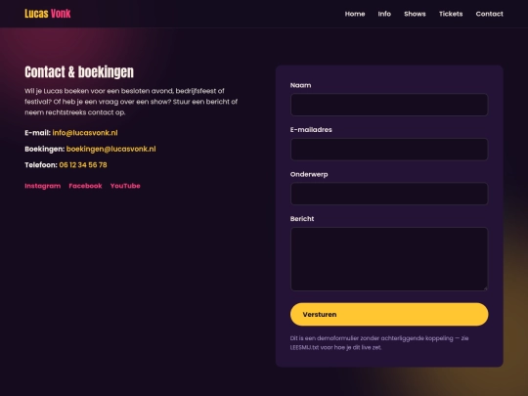The image size is (528, 396).
Task: Click the info@lucasvonk.nl email link
Action: coord(85,133)
